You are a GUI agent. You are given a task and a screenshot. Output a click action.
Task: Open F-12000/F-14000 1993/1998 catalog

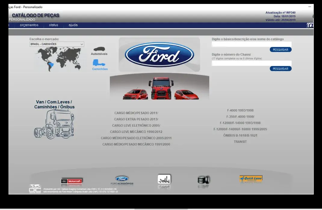coord(240,123)
